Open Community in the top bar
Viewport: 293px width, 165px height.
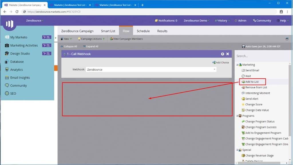(262, 21)
